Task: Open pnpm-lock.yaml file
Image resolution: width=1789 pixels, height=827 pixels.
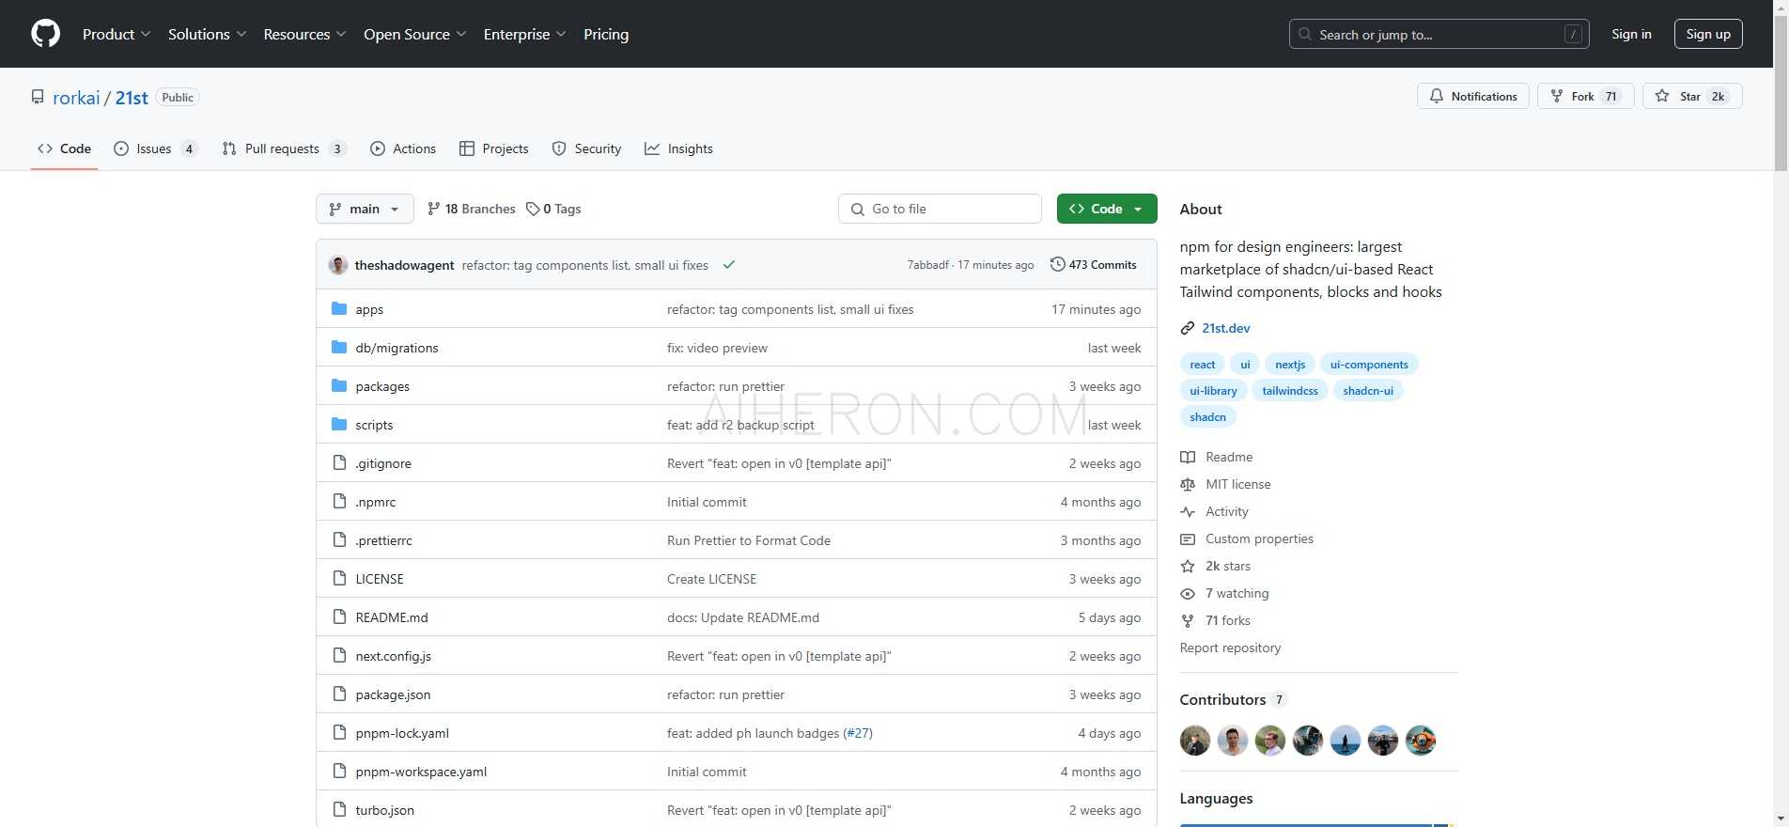Action: tap(402, 733)
